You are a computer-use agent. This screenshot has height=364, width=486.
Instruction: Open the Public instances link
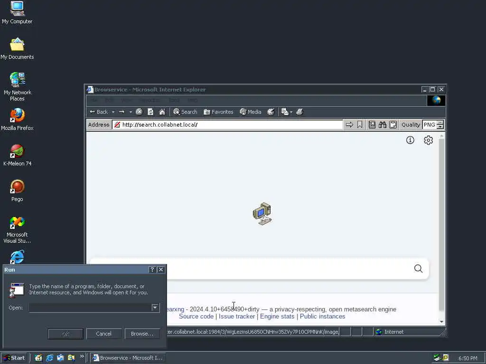pyautogui.click(x=322, y=316)
